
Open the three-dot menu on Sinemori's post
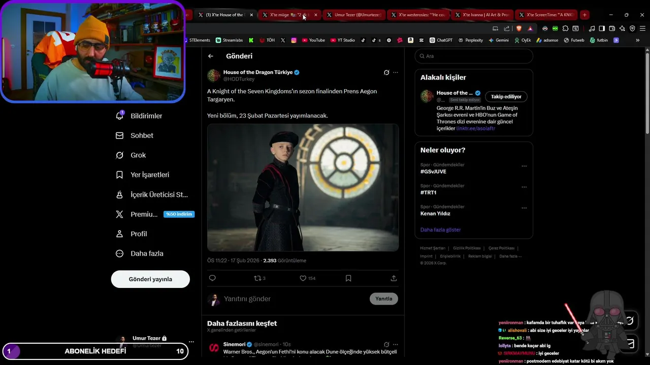click(x=396, y=345)
